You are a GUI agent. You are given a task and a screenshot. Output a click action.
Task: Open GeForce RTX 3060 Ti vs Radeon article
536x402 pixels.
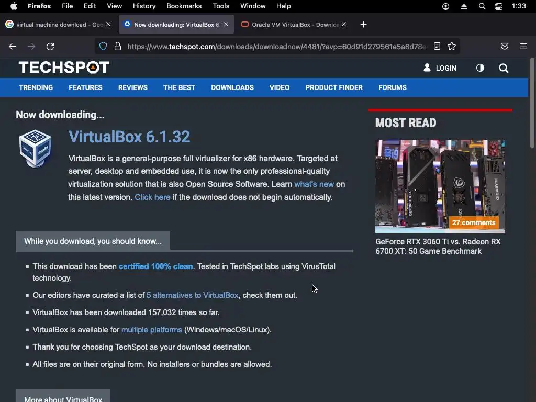(438, 247)
